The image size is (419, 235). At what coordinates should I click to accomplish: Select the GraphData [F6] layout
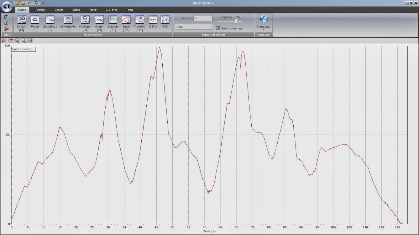(x=50, y=24)
